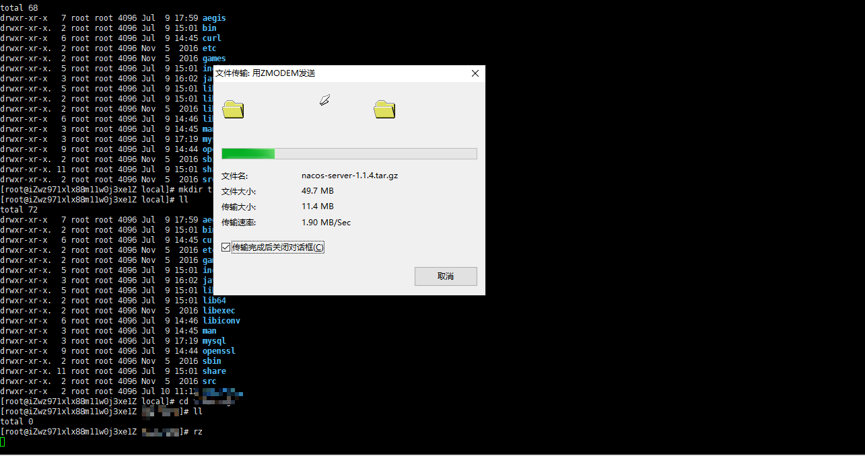
Task: Click the share directory in second listing
Action: (x=214, y=371)
